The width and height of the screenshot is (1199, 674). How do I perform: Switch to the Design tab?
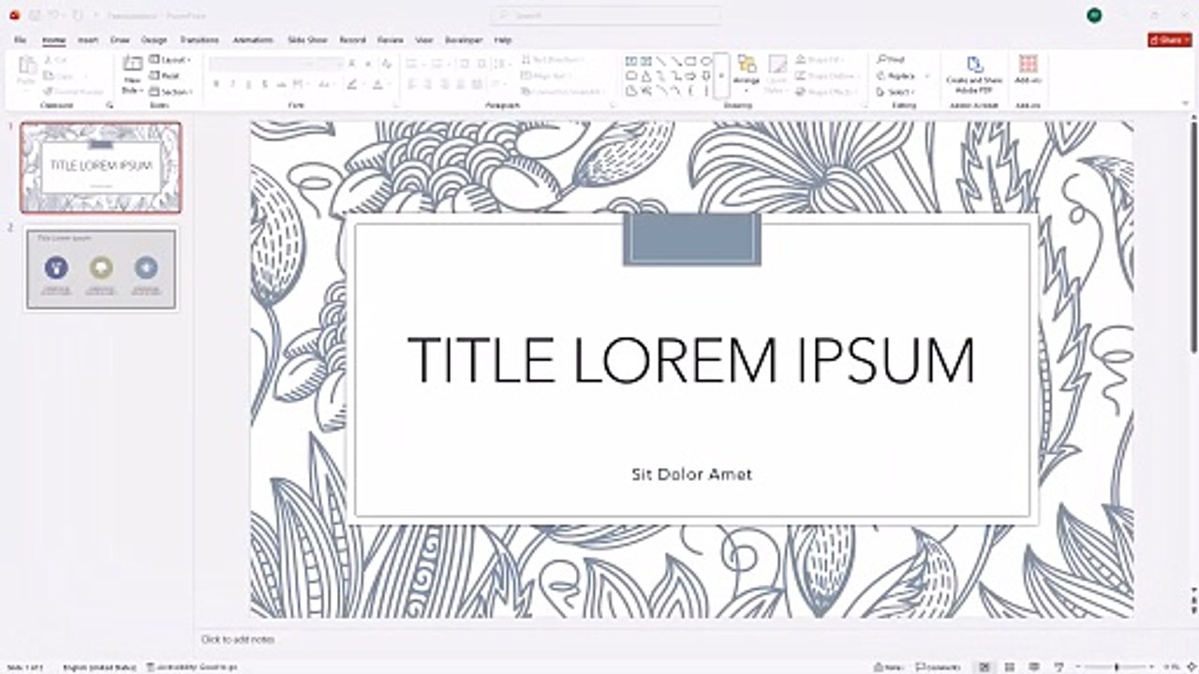[x=154, y=40]
